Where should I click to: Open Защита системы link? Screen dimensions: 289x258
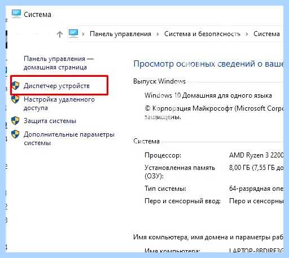[50, 121]
